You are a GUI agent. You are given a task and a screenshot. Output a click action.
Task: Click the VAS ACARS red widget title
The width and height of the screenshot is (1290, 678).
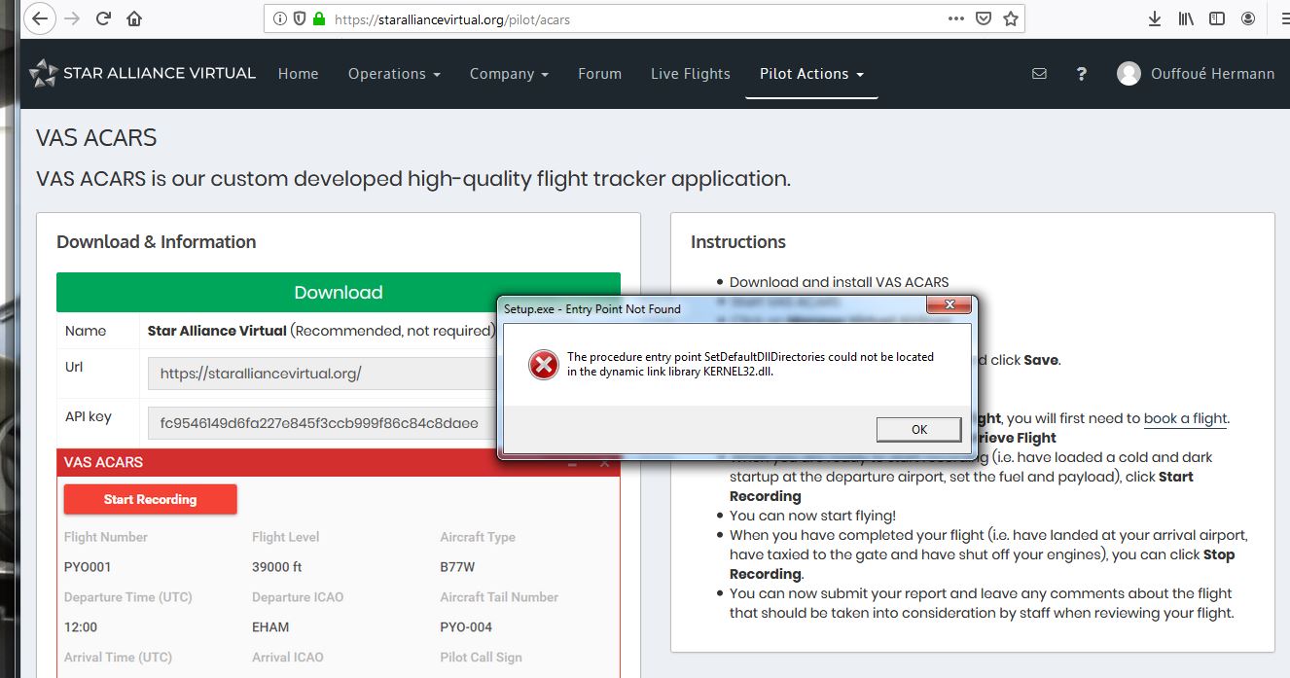[x=103, y=462]
